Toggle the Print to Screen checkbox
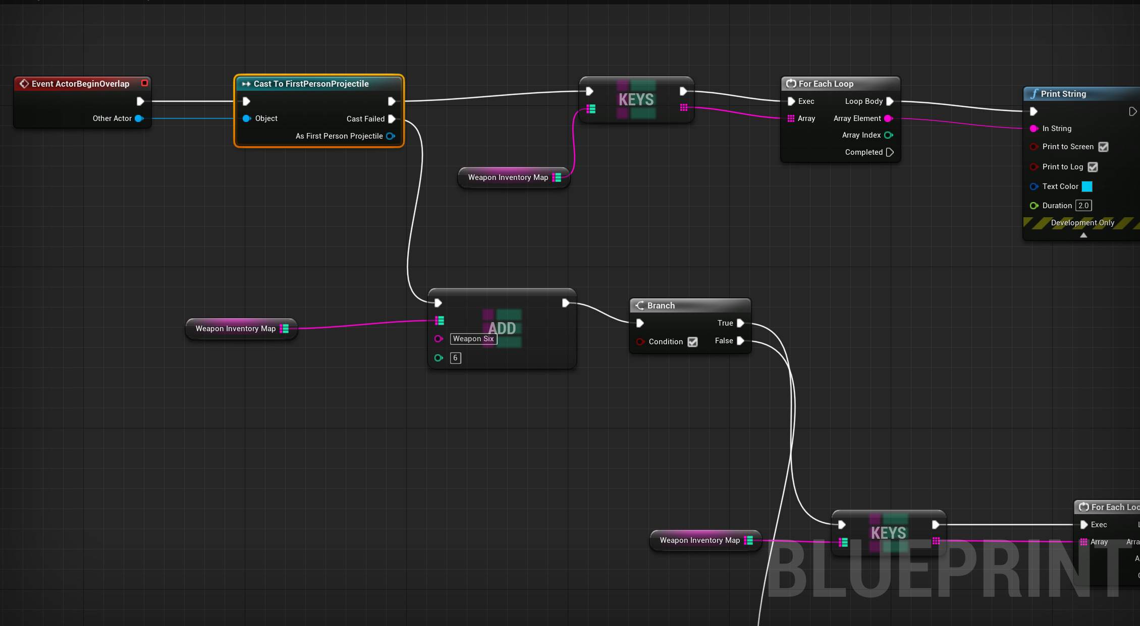The height and width of the screenshot is (626, 1140). (1103, 147)
